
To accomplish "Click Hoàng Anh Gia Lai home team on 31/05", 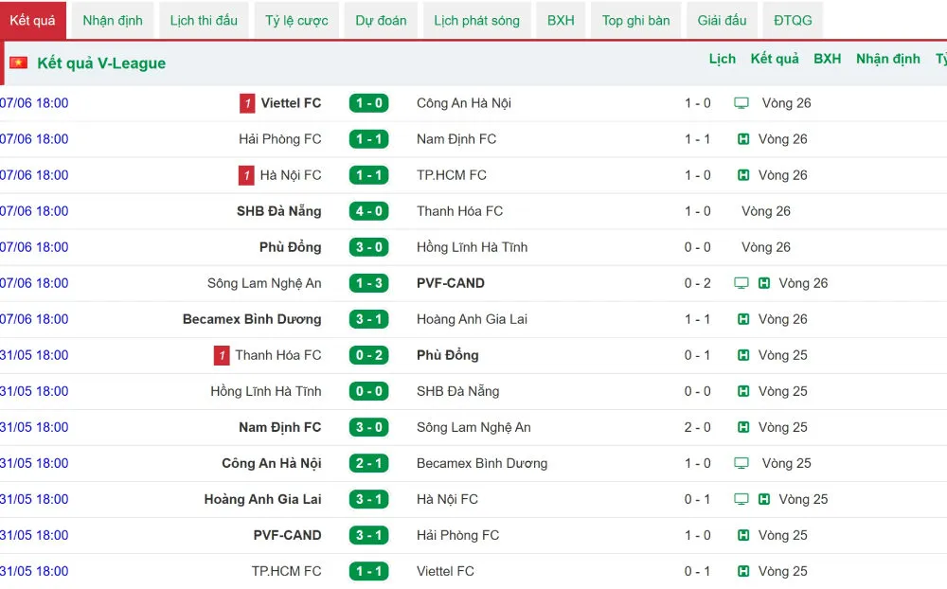I will click(262, 499).
